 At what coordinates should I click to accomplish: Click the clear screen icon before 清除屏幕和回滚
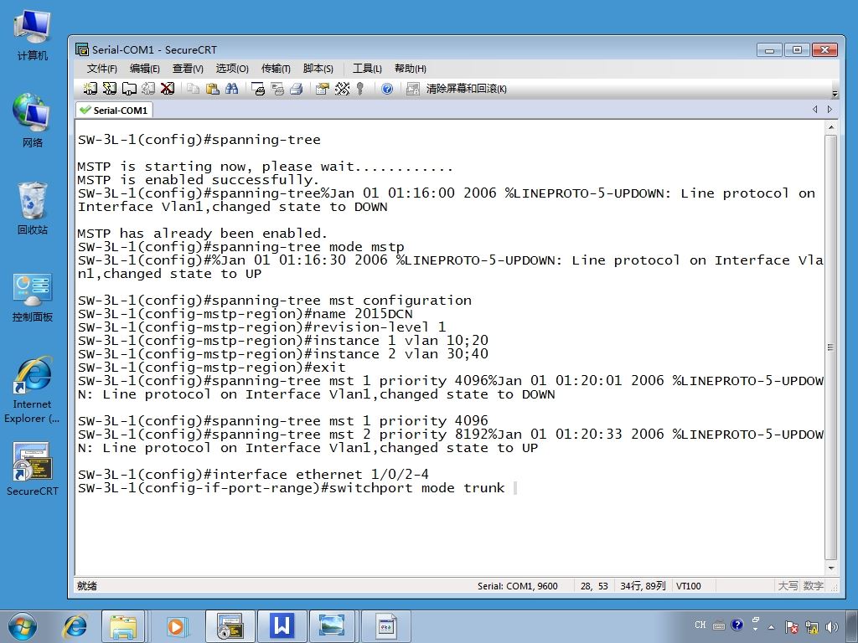[412, 89]
